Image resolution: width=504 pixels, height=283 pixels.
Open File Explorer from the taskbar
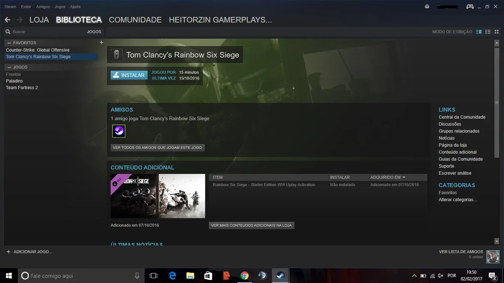190,276
